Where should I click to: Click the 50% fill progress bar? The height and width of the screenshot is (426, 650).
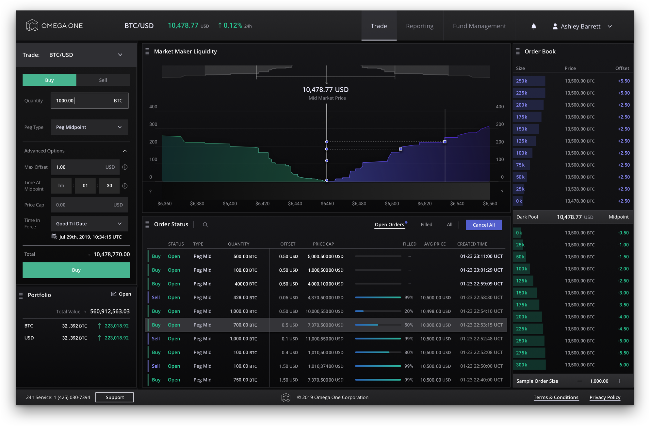(378, 325)
